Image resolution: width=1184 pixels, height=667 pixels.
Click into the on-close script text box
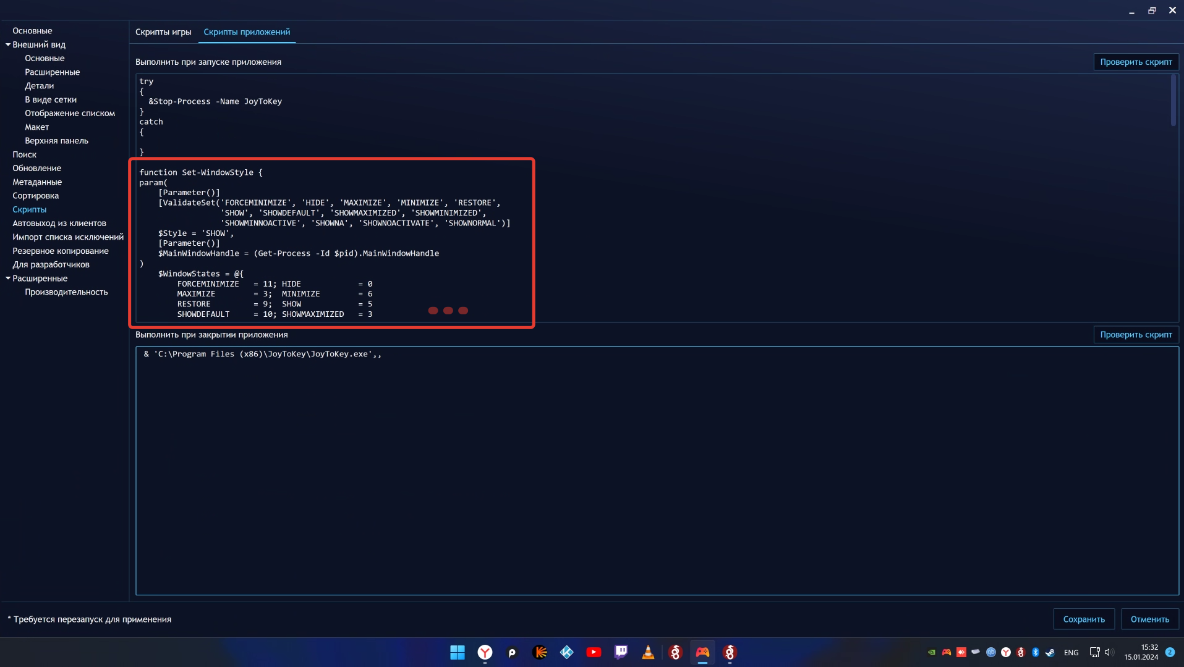click(657, 471)
